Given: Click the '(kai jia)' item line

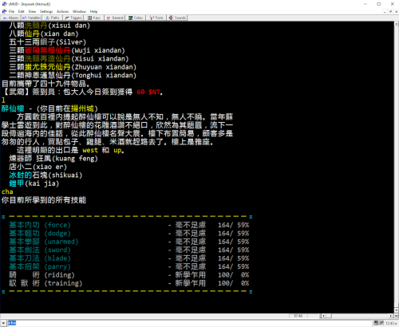Looking at the screenshot, I should click(x=34, y=183).
